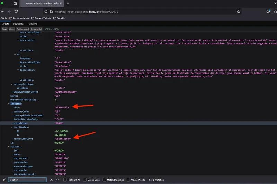Image resolution: width=277 pixels, height=184 pixels.
Task: Switch to the Raw Data tab
Action: click(x=18, y=24)
